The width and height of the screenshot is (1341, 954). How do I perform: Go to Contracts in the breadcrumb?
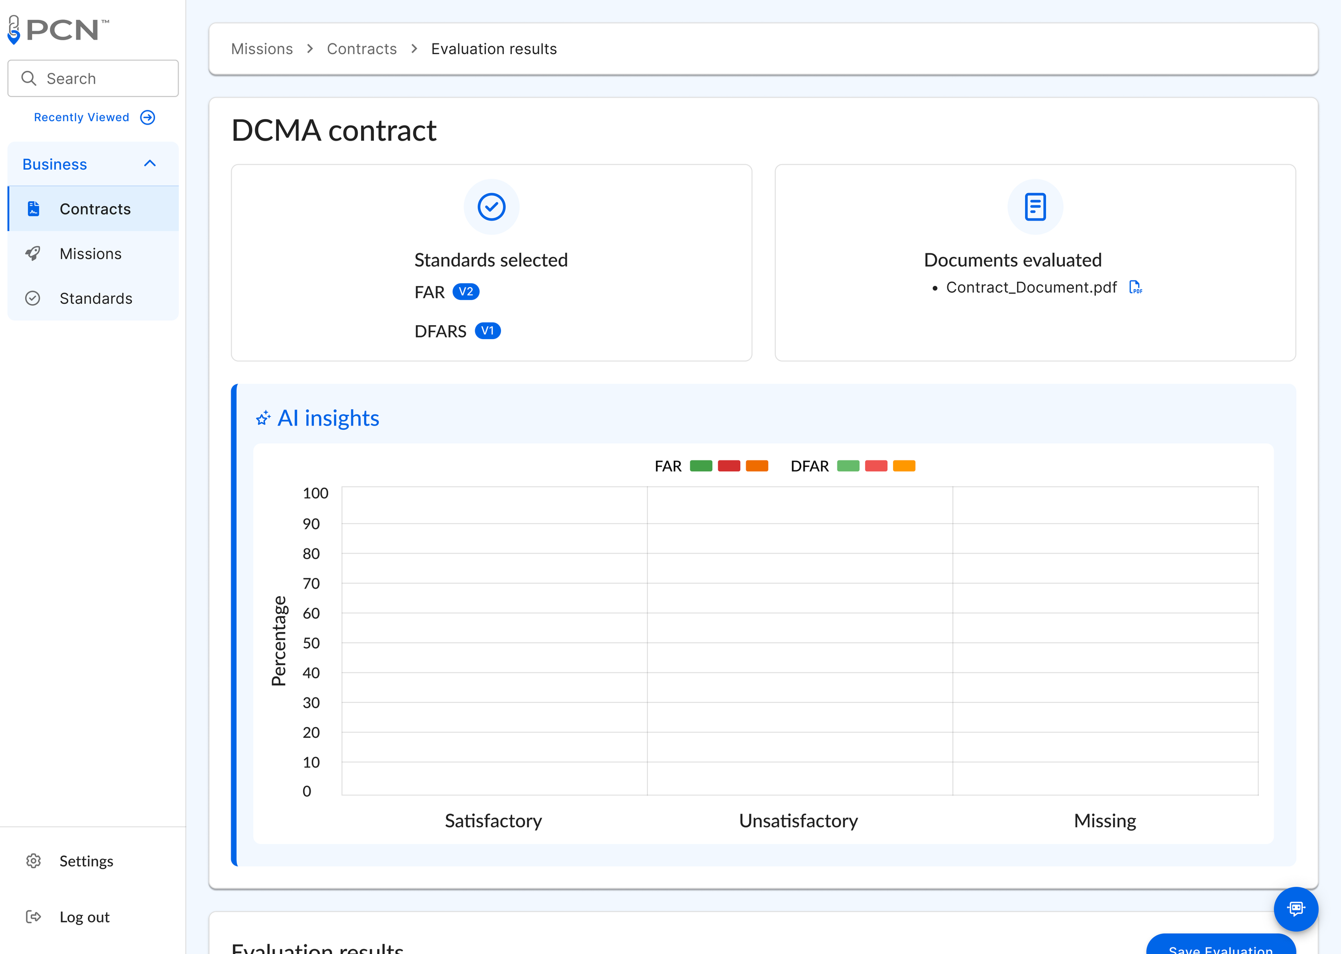[362, 49]
